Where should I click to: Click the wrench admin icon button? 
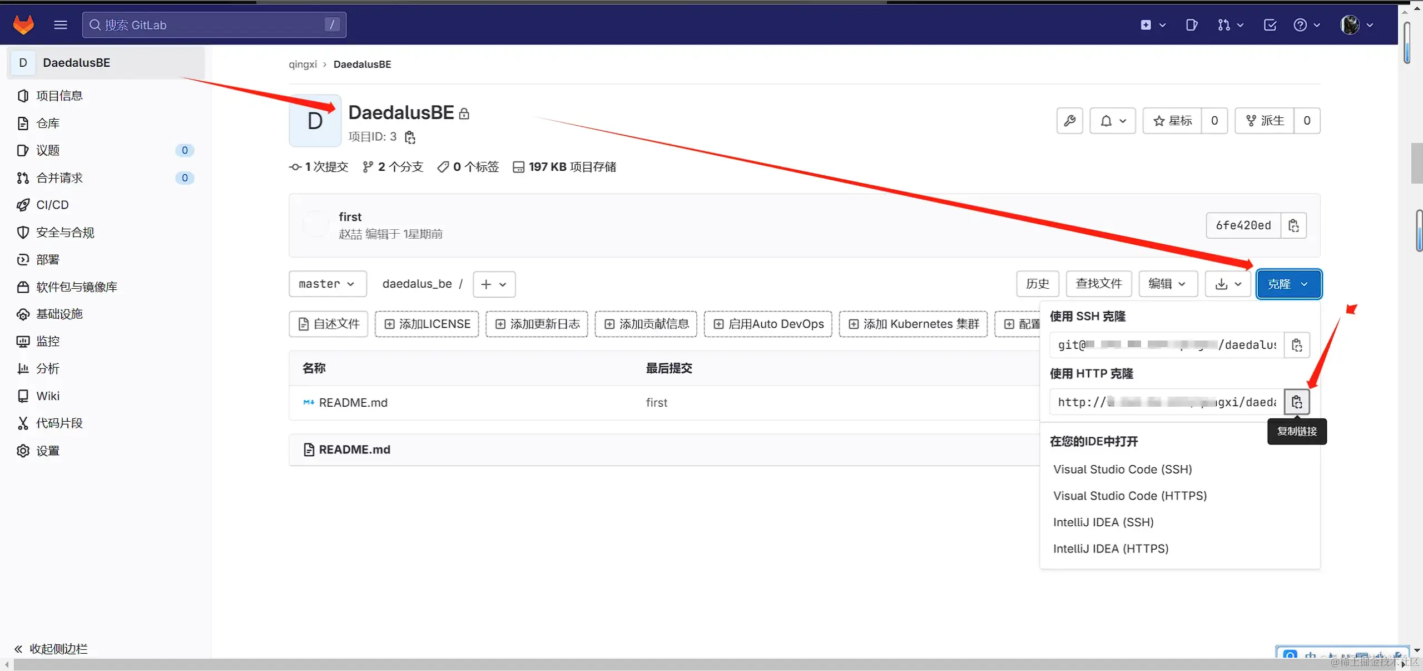pos(1069,121)
